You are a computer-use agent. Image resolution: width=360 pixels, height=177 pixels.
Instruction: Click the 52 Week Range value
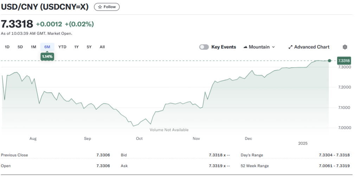pyautogui.click(x=334, y=166)
